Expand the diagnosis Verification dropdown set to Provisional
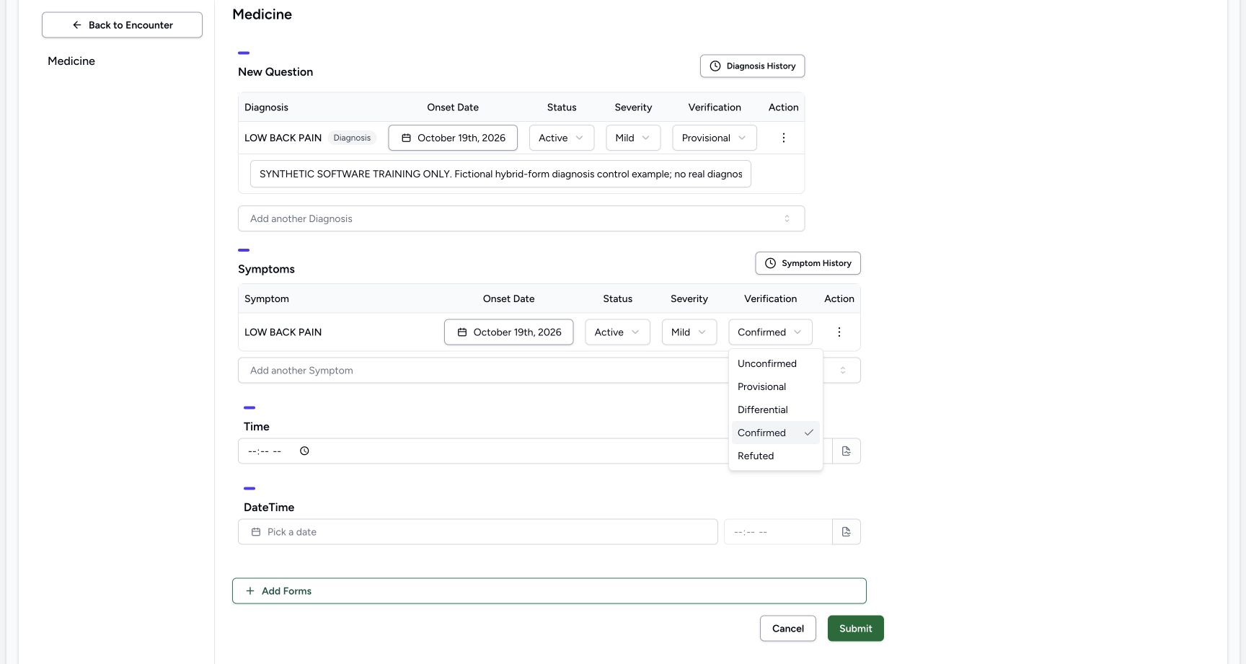The image size is (1246, 664). (715, 138)
